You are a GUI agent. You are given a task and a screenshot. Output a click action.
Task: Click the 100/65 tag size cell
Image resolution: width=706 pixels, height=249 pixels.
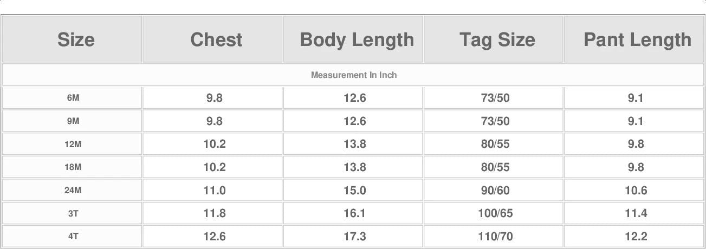[x=495, y=213]
